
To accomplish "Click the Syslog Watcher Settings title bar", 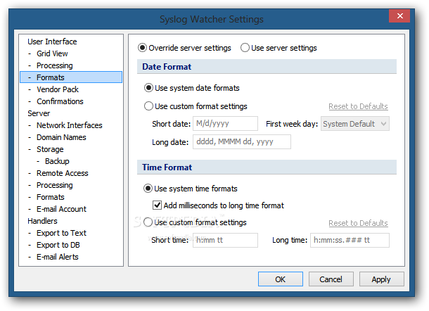I will (x=212, y=19).
